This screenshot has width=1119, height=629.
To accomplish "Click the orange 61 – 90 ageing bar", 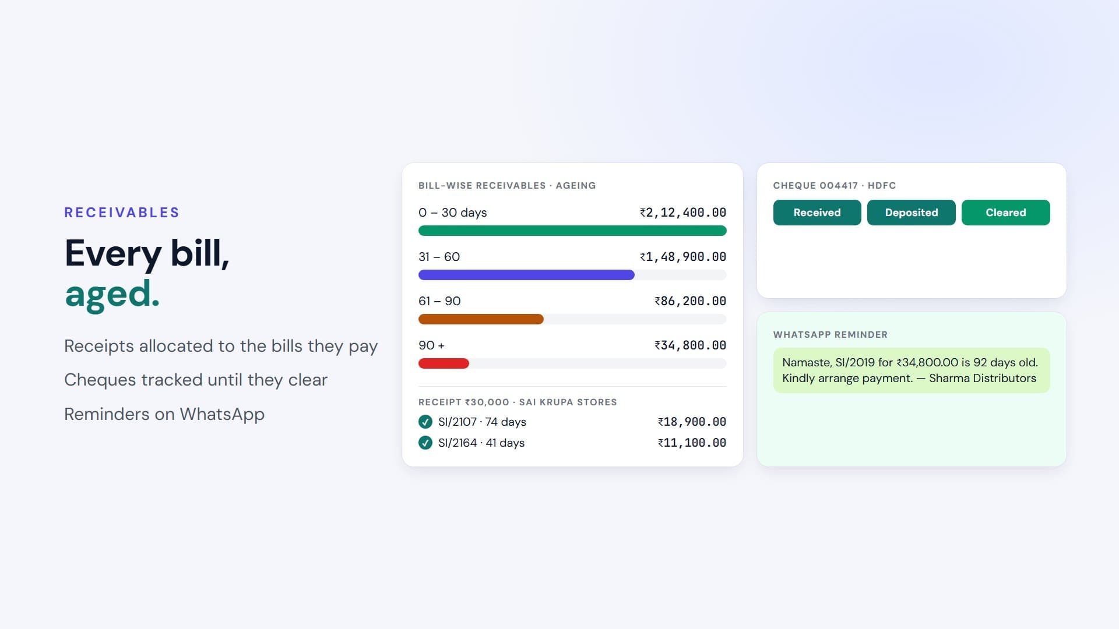I will coord(481,319).
